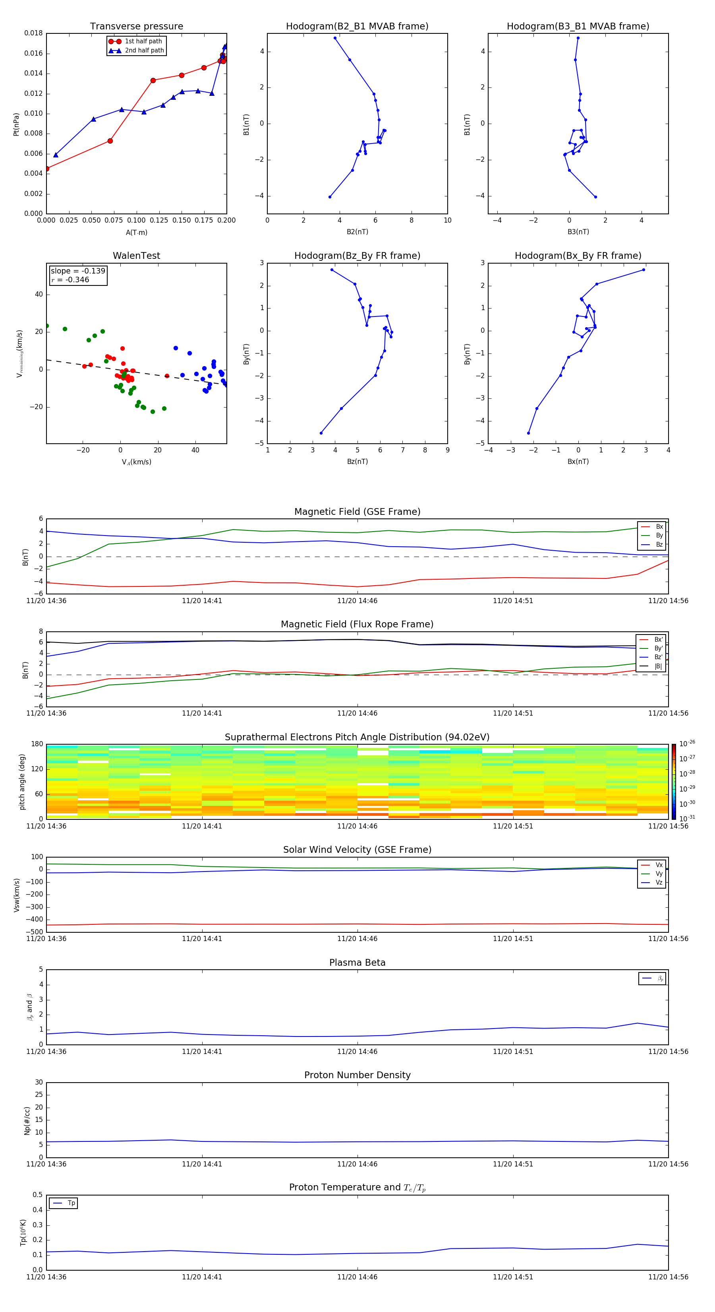Click the 'B2(nT)' axis label
The image size is (715, 1312).
(357, 232)
